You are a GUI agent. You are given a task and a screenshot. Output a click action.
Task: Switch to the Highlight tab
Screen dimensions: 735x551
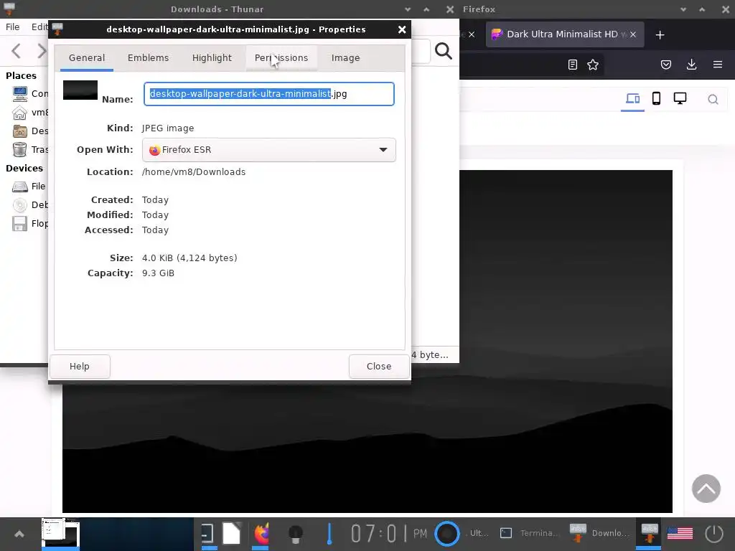point(212,57)
